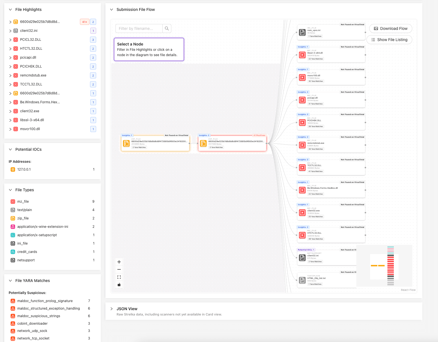Click the zoom-in control on the flow canvas

coord(119,262)
